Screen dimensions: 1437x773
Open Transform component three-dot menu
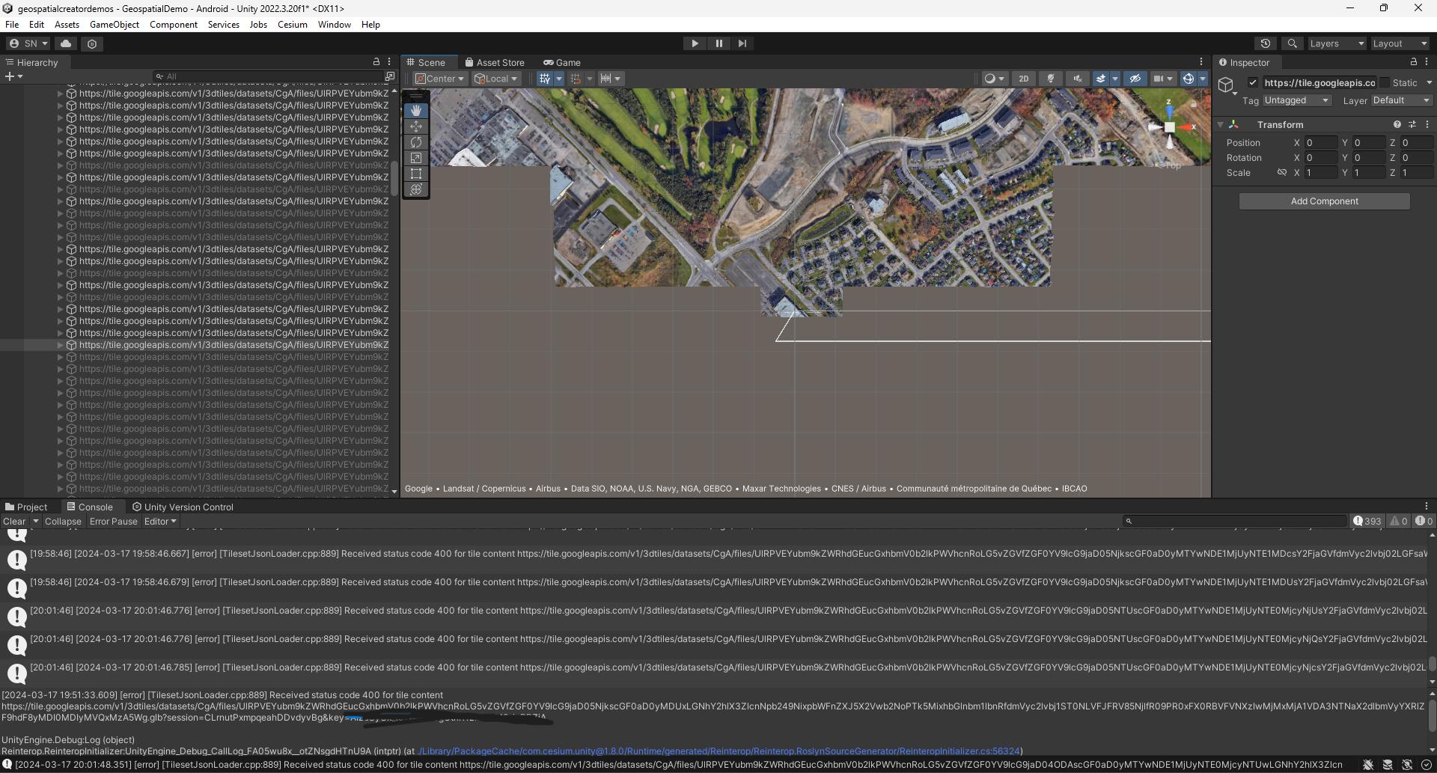(x=1427, y=124)
